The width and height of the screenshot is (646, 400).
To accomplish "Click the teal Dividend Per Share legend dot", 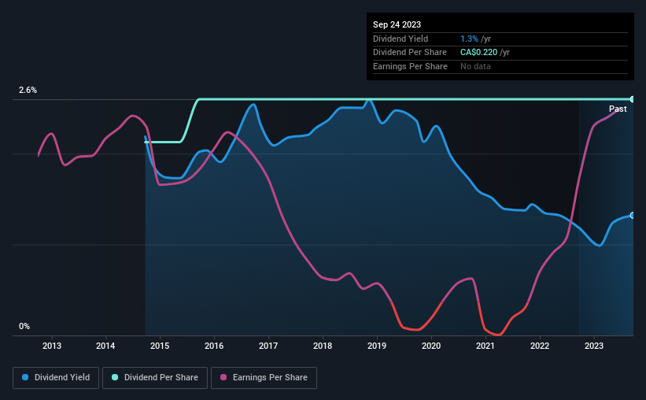I will coord(115,377).
